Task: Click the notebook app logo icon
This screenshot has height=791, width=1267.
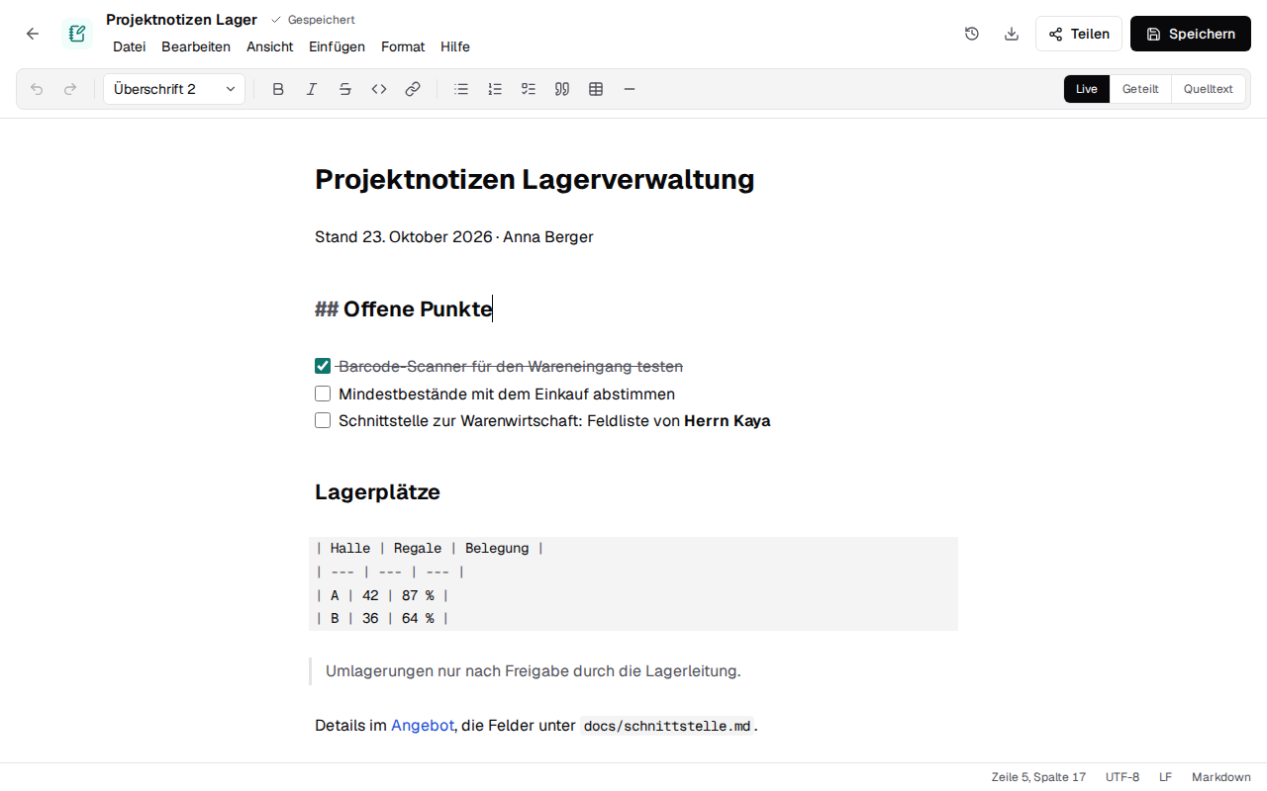Action: pyautogui.click(x=76, y=34)
